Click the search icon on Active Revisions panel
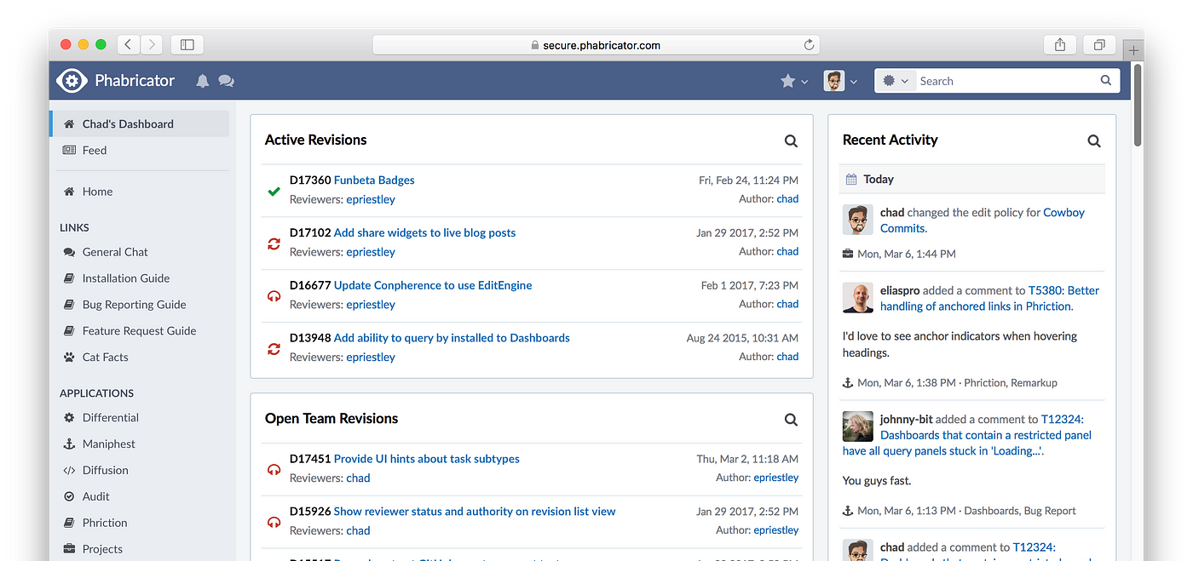The width and height of the screenshot is (1193, 561). click(791, 140)
